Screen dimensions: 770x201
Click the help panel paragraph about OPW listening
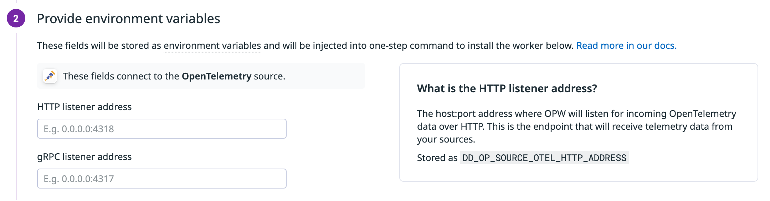(576, 127)
